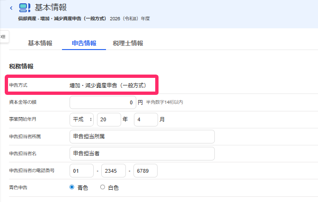
Task: Click the 増加・減少資産申告(一般方式) value text
Action: [x=108, y=85]
